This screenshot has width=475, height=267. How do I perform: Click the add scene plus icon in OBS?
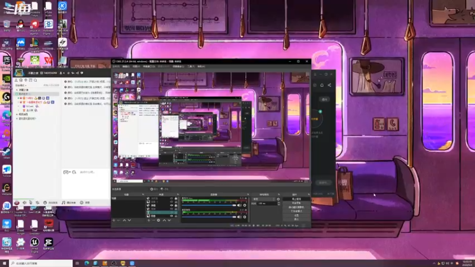(113, 220)
